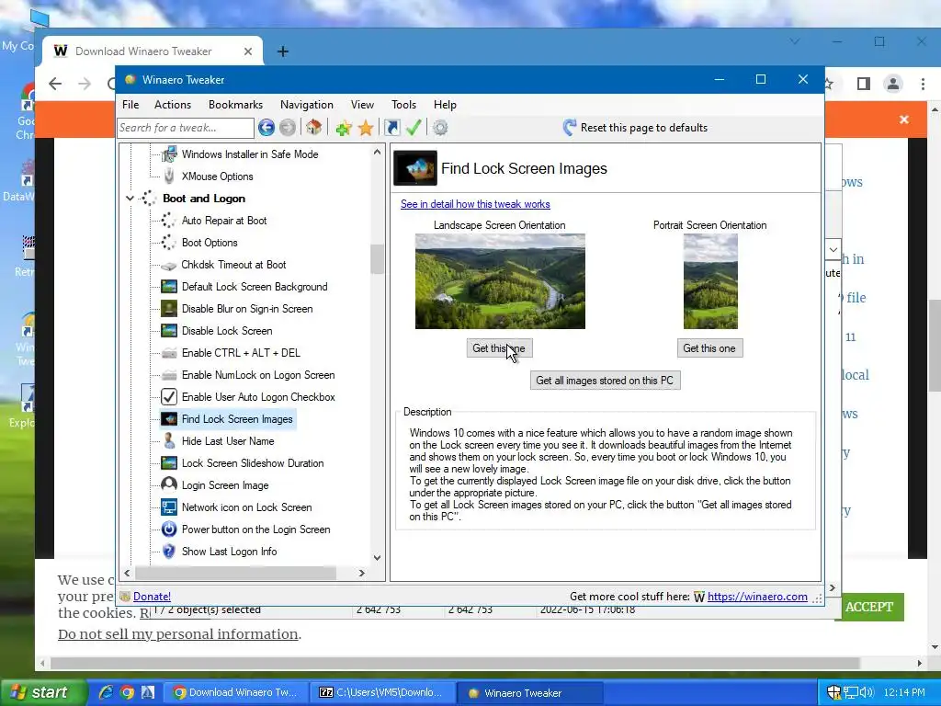Image resolution: width=941 pixels, height=706 pixels.
Task: Click the Show Last Logon Info shield icon
Action: tap(169, 552)
